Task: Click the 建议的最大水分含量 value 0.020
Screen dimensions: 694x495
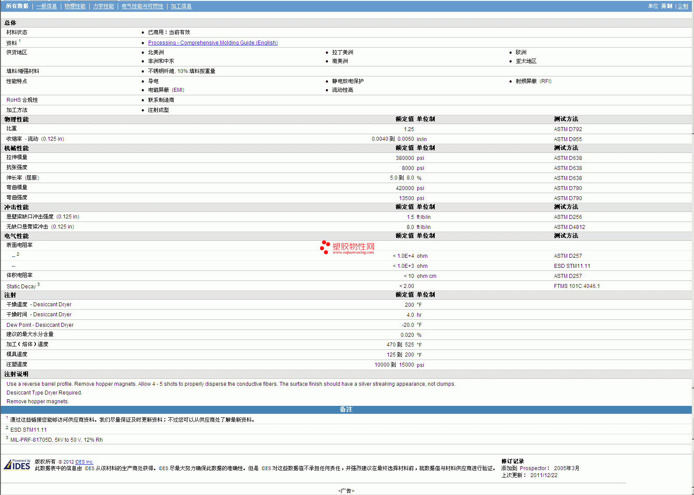Action: (x=407, y=335)
